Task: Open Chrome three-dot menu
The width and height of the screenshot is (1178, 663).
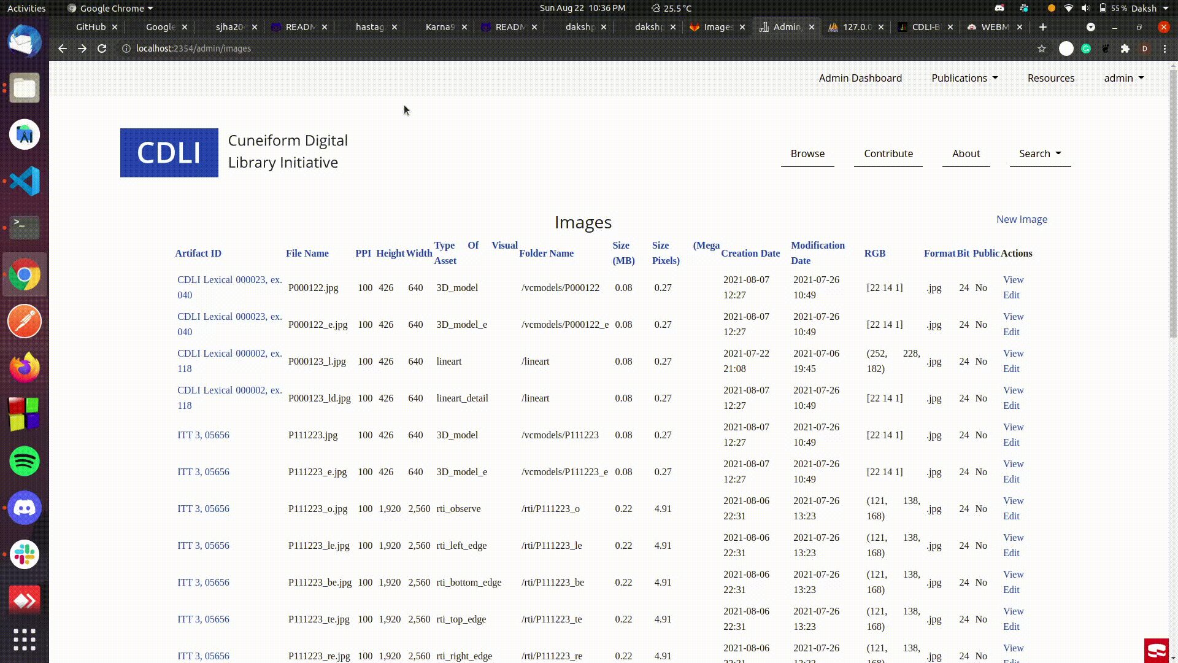Action: point(1165,48)
